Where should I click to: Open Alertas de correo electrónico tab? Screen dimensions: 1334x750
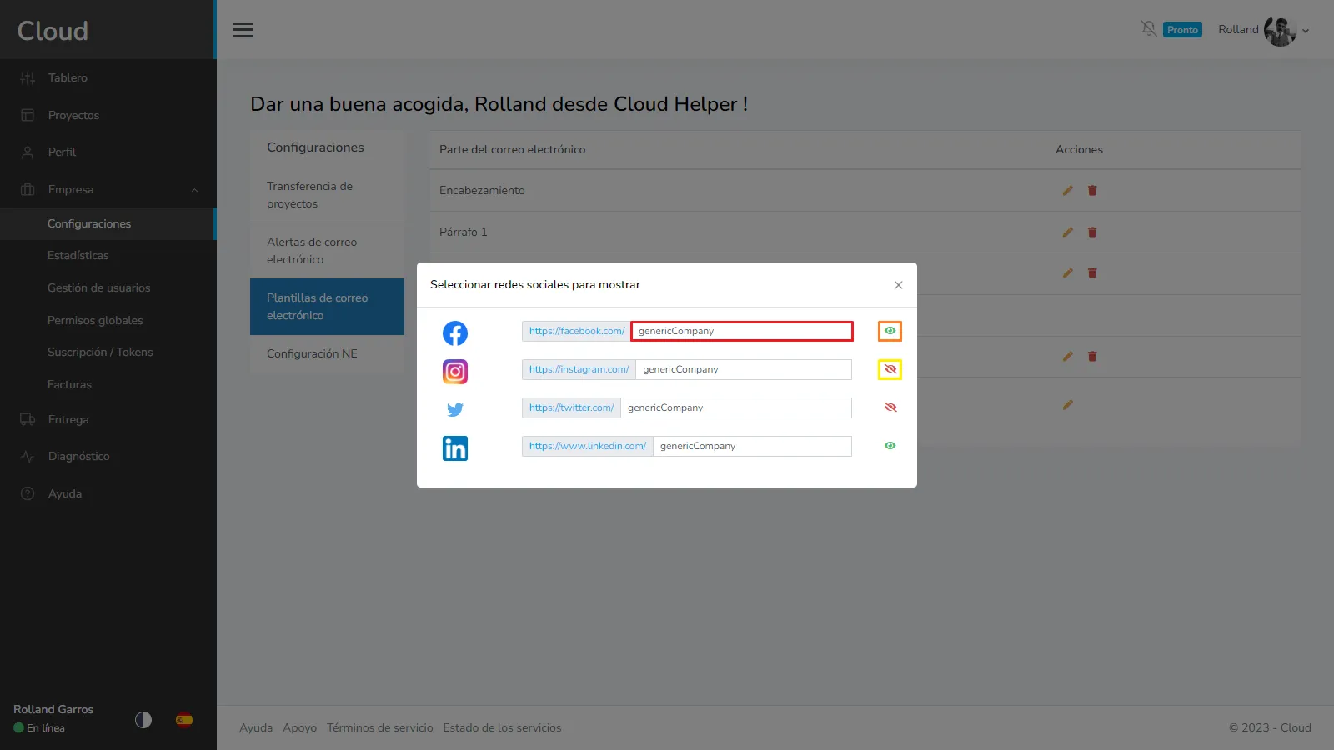coord(327,251)
